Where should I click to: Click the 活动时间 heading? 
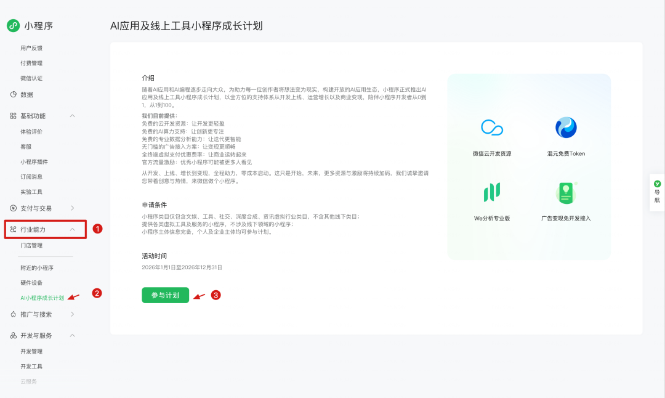(x=155, y=256)
